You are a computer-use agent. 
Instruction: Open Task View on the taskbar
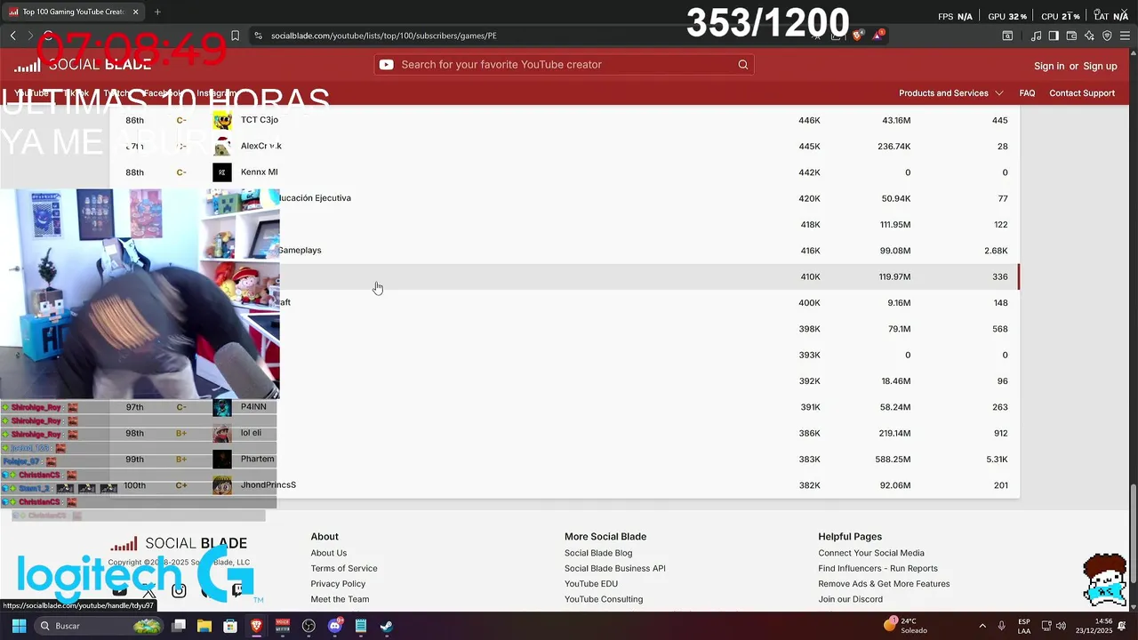click(x=179, y=626)
